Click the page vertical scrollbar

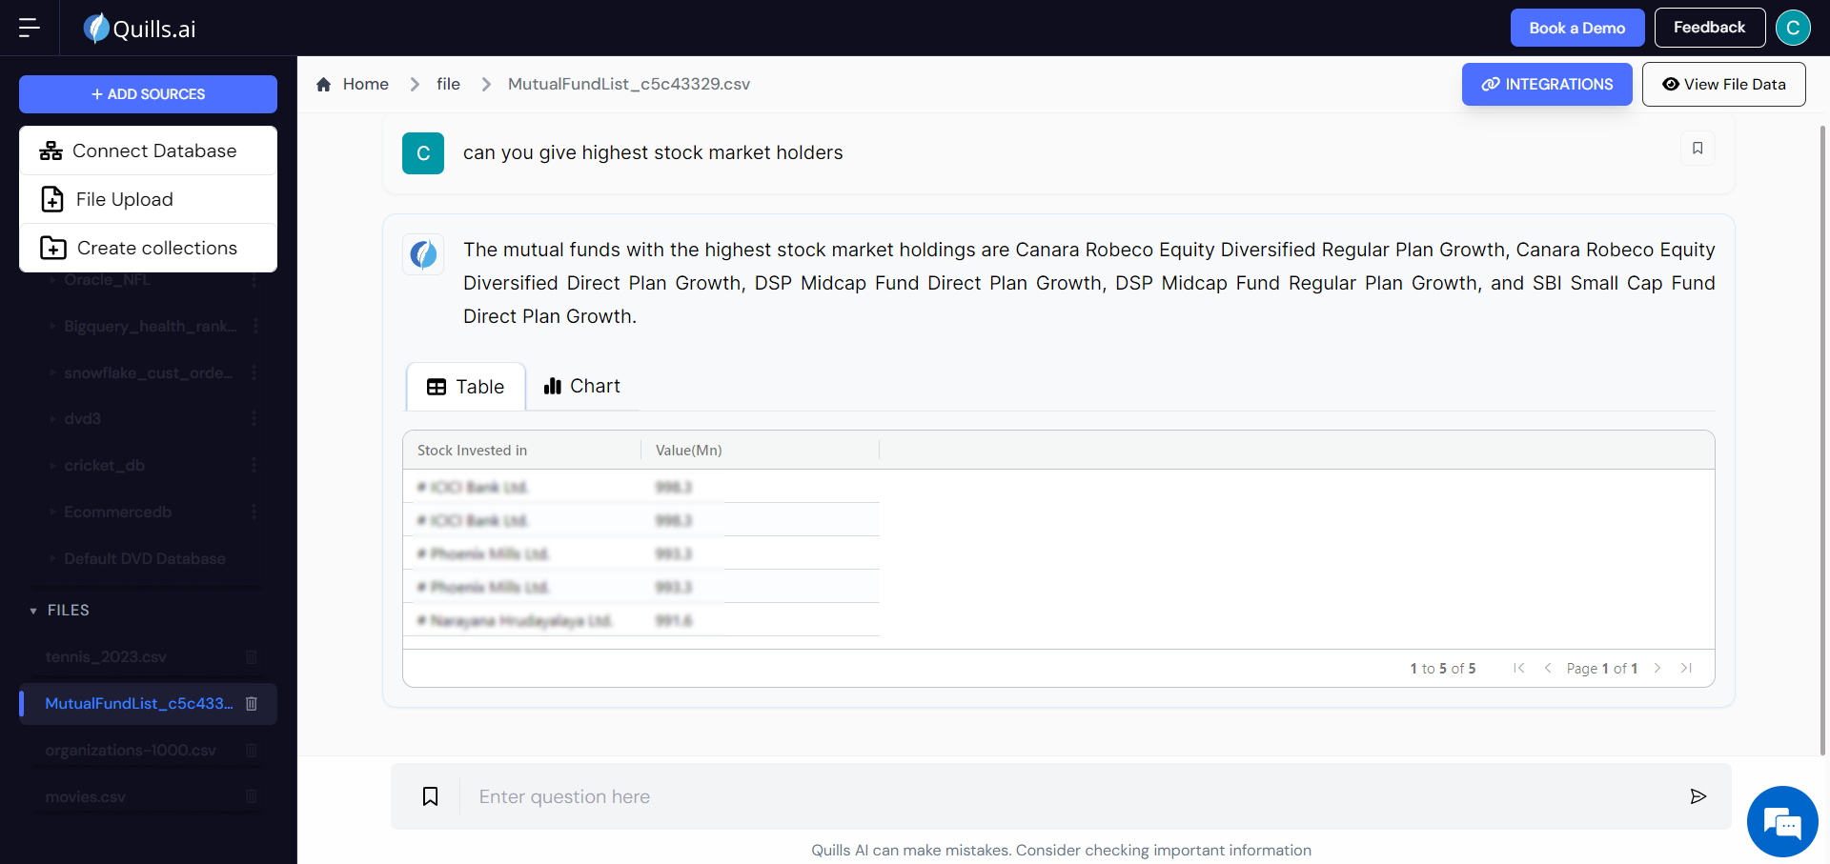pyautogui.click(x=1822, y=438)
